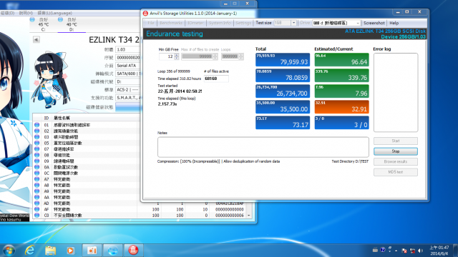458x257 pixels.
Task: Click the disk health status bar in CrystalDiskInfo
Action: 128,107
